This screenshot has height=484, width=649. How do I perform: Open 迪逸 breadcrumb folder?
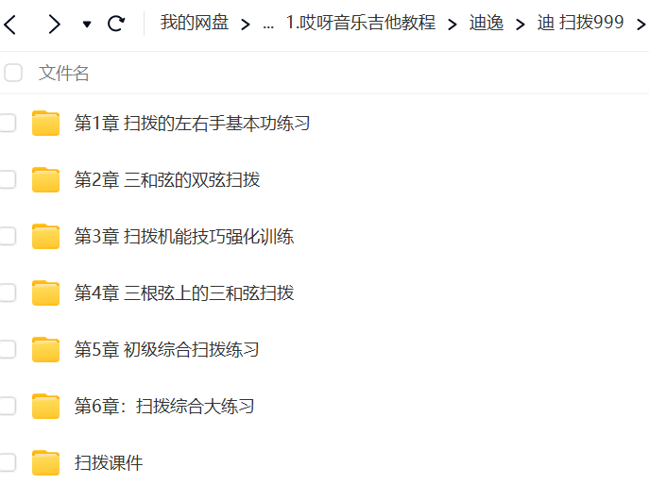[x=487, y=23]
